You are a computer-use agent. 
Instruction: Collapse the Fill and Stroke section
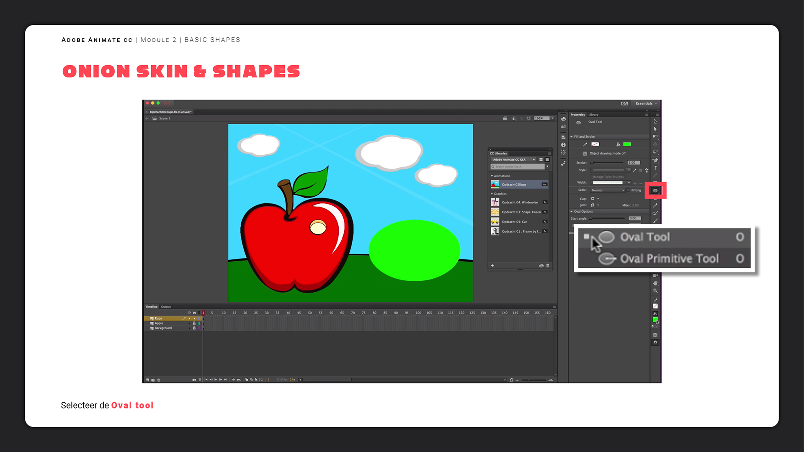[572, 136]
